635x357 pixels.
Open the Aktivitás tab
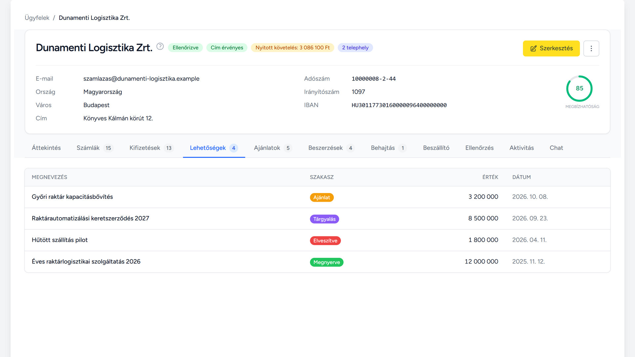pyautogui.click(x=522, y=148)
